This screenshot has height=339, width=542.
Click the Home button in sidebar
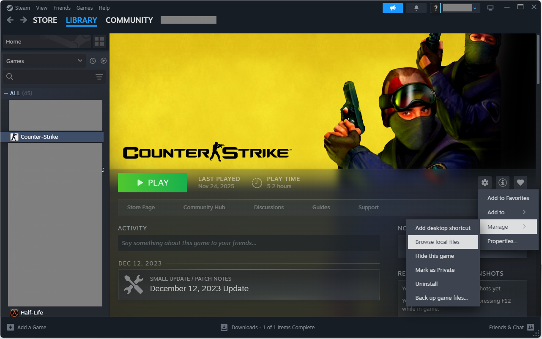(47, 41)
